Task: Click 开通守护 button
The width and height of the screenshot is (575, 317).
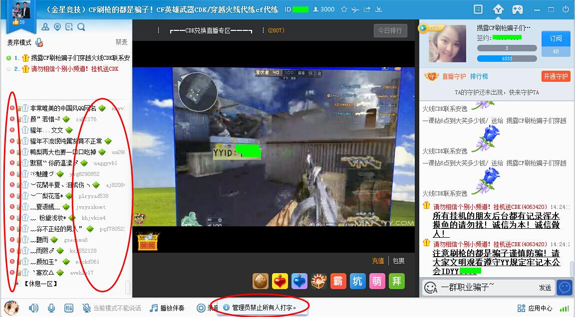Action: coord(556,76)
